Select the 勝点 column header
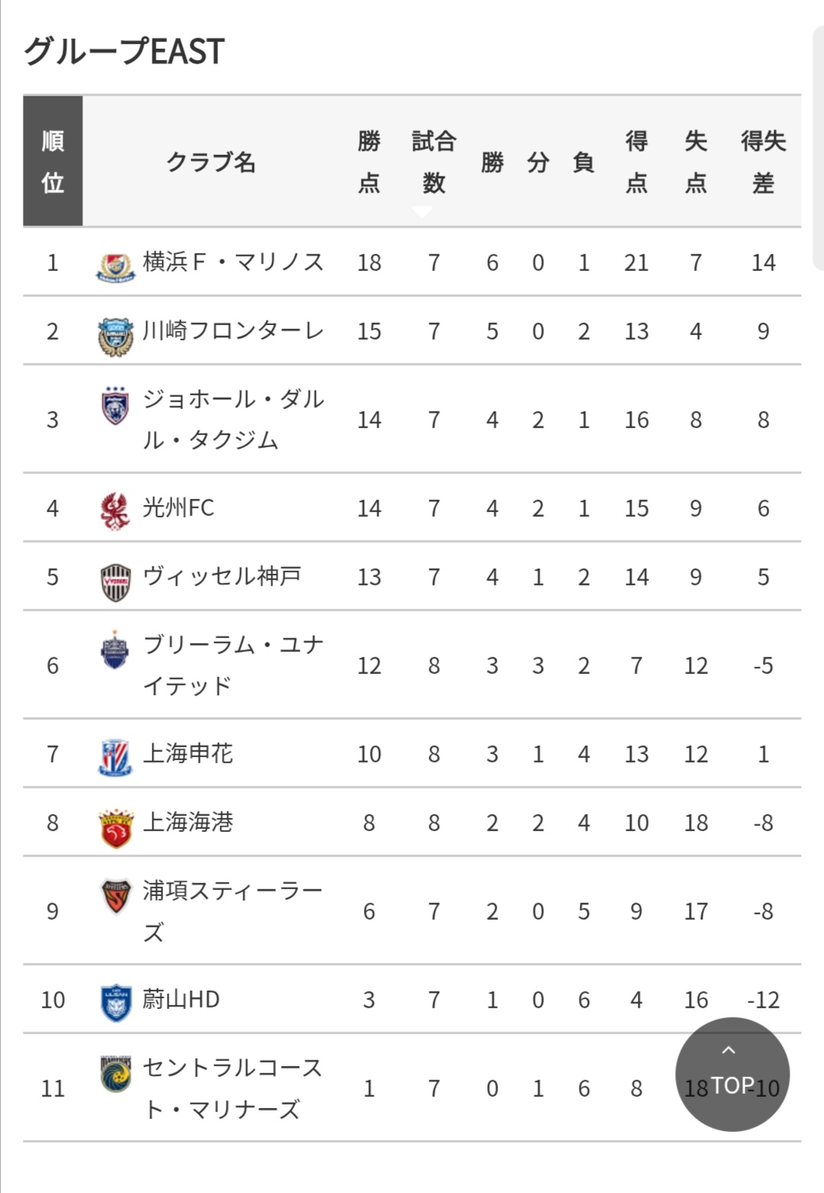This screenshot has width=824, height=1193. 369,162
